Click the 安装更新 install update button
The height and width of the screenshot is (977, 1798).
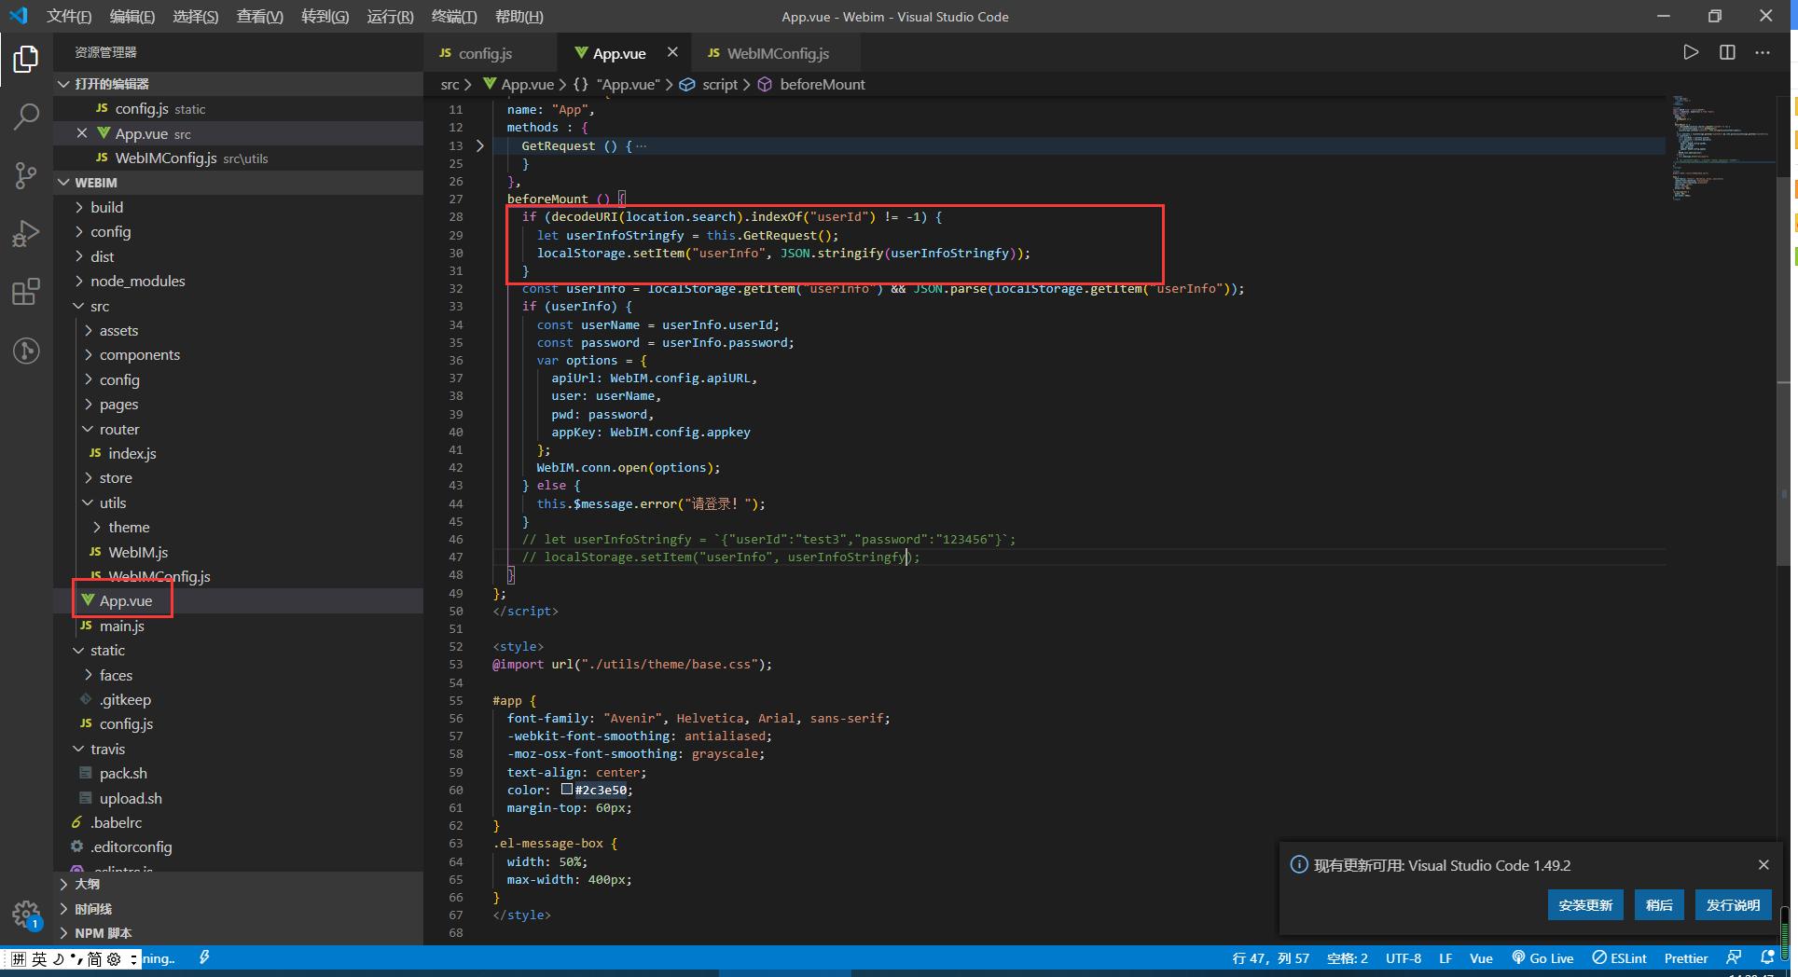[x=1585, y=904]
